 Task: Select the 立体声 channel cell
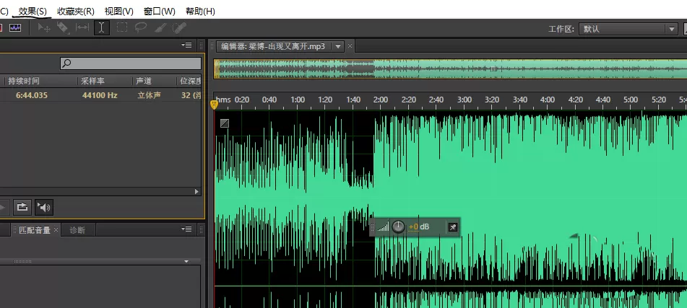pos(149,95)
